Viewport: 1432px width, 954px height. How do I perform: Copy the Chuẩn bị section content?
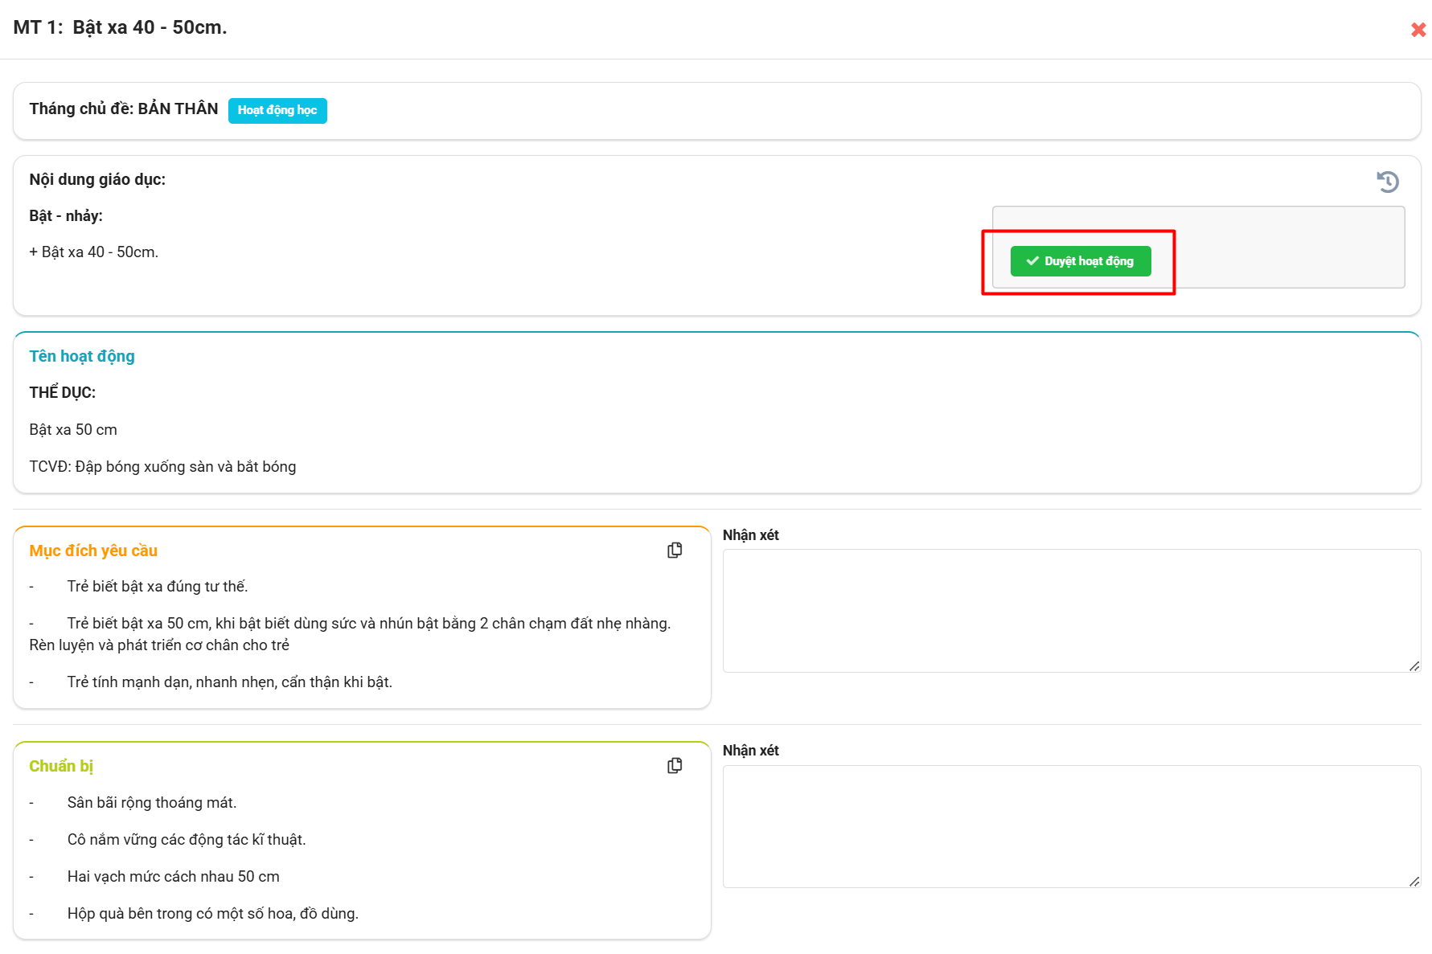click(x=675, y=765)
